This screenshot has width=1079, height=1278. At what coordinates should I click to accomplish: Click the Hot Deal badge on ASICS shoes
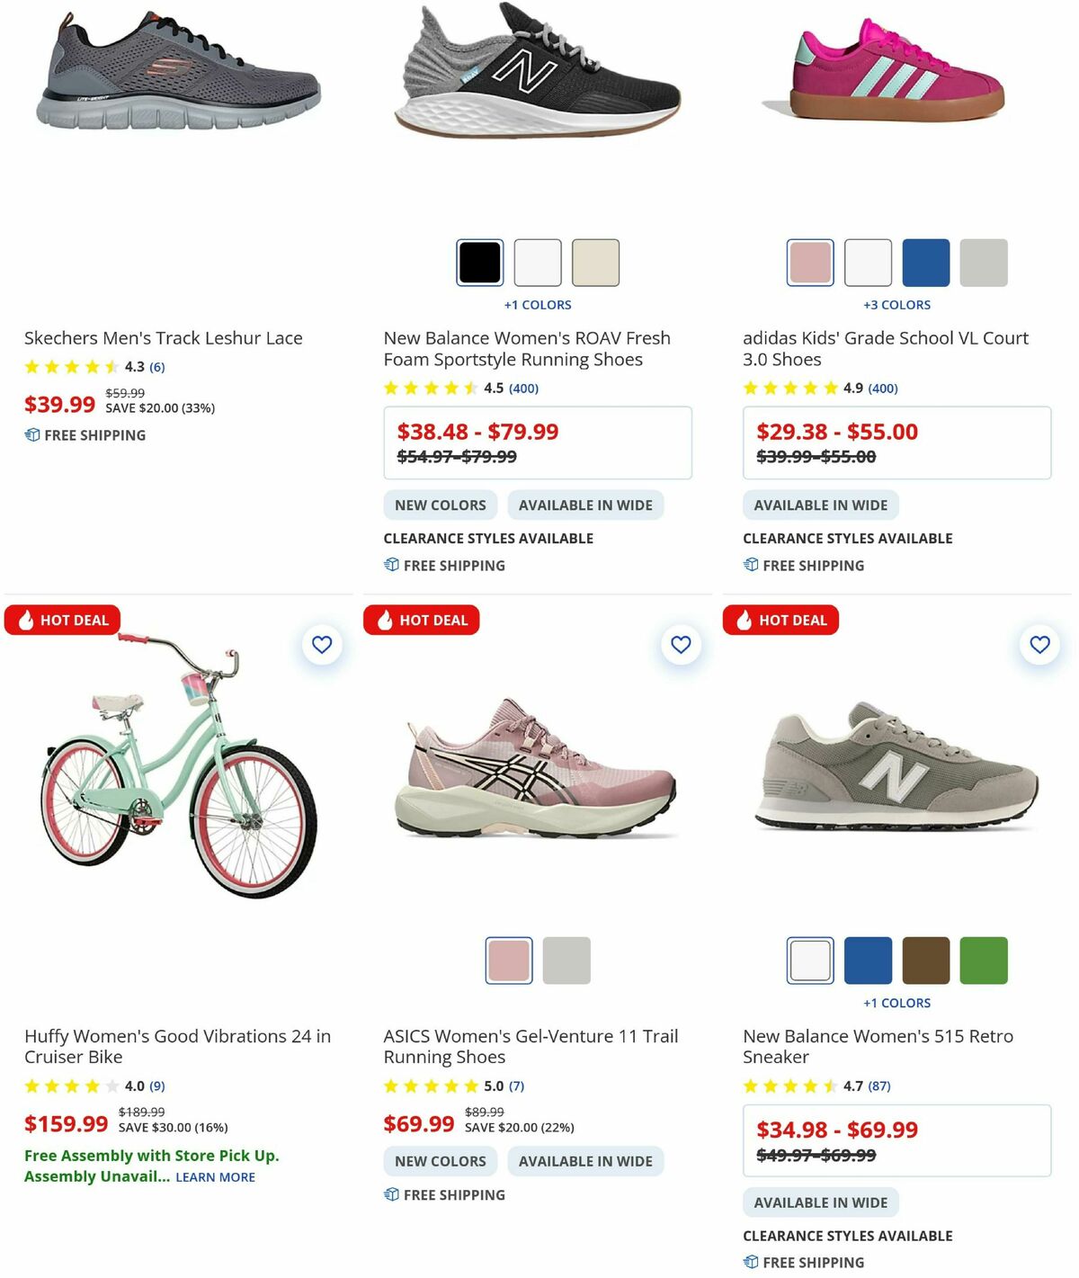[421, 620]
